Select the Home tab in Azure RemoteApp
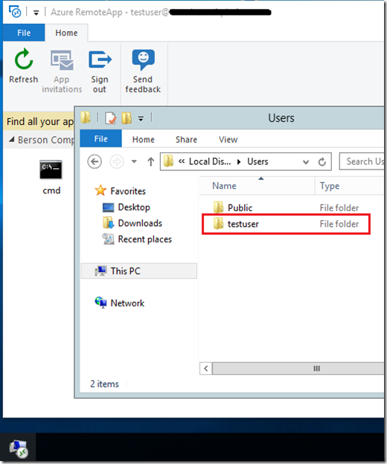 click(66, 33)
